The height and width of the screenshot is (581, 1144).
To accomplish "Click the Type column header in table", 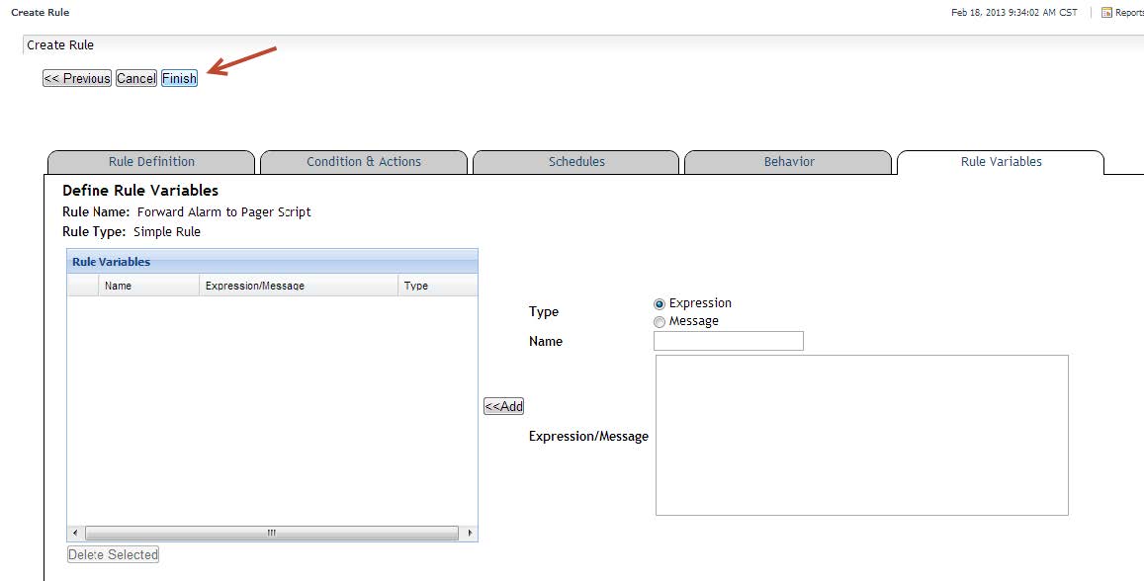I will [437, 286].
